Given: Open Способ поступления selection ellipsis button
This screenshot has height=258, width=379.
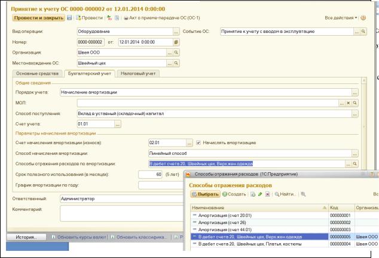Looking at the screenshot, I should point(355,114).
